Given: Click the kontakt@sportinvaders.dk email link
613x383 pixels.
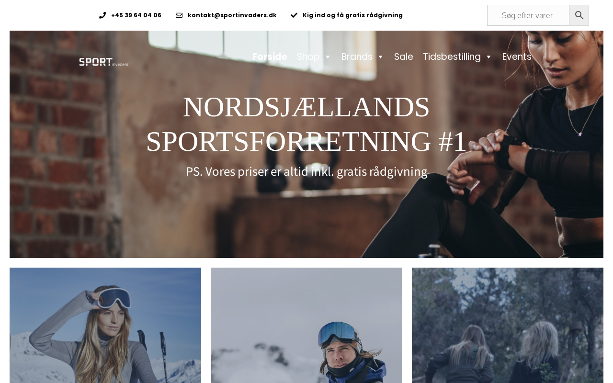Looking at the screenshot, I should coord(232,15).
